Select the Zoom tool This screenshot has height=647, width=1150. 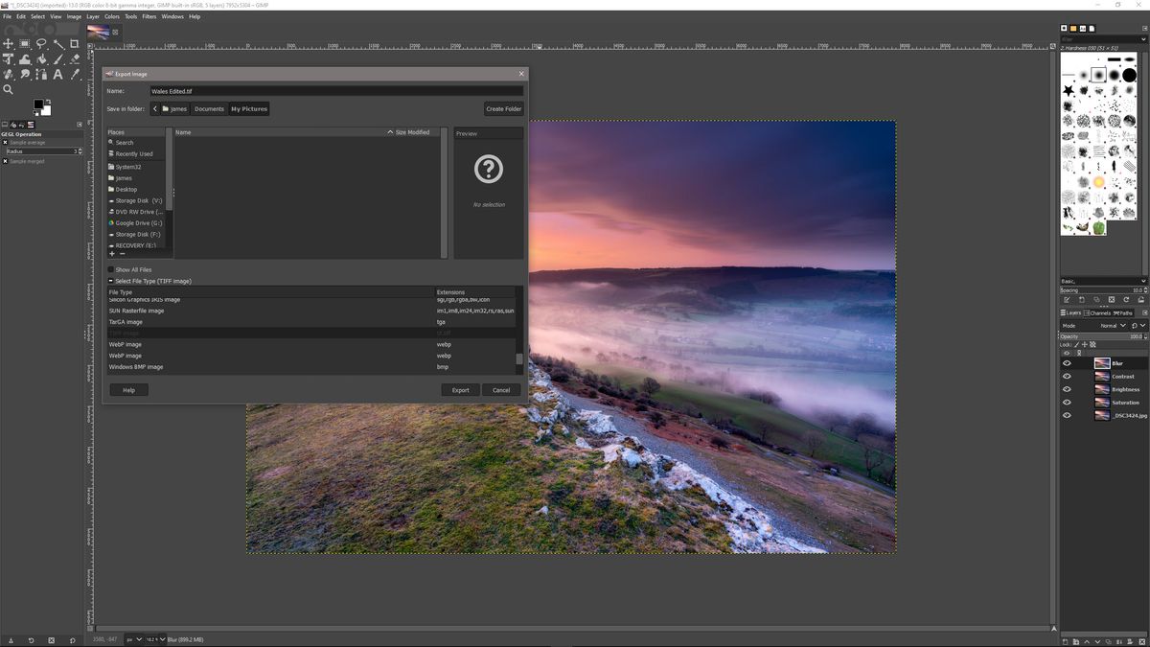tap(8, 89)
